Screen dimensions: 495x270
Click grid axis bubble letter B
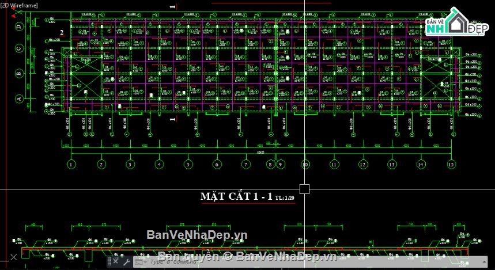point(19,73)
